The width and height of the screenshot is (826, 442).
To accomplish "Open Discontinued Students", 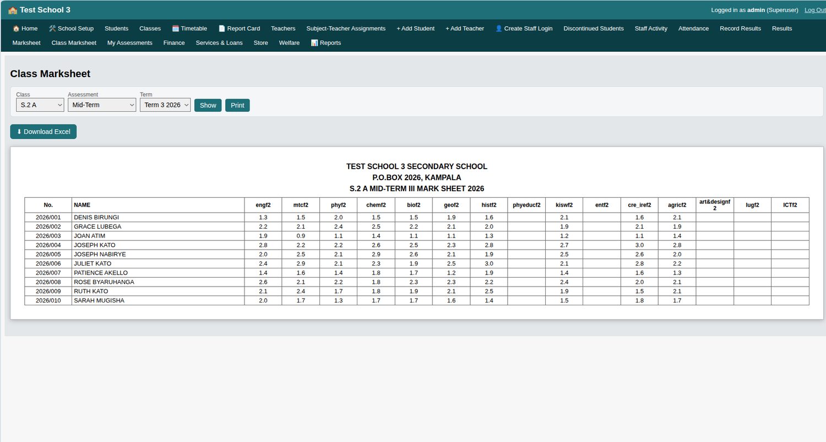I will pyautogui.click(x=594, y=28).
